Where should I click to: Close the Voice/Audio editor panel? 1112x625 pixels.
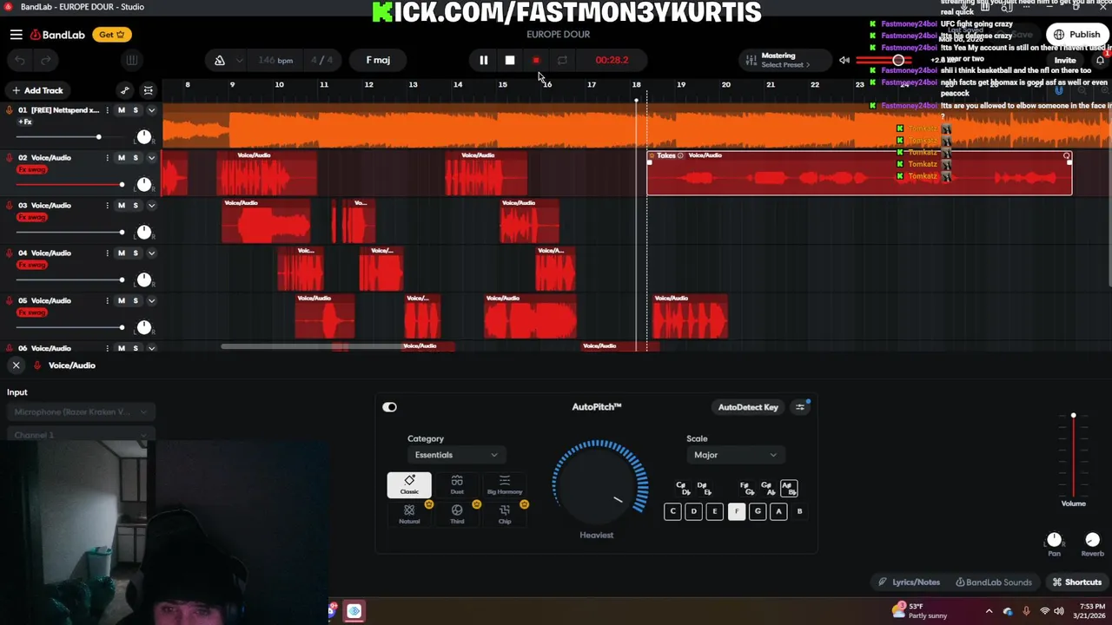16,365
